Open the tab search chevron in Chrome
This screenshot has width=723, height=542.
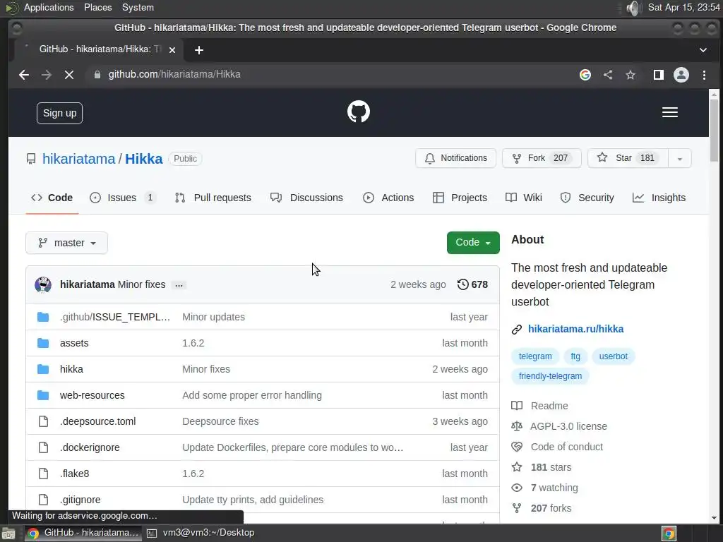pos(703,50)
